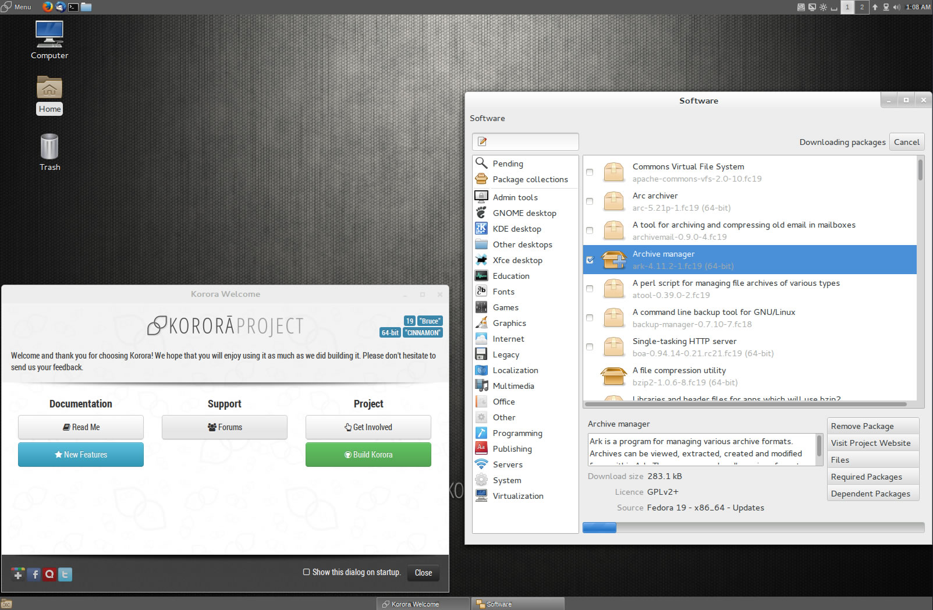
Task: Check Arc archiver package
Action: click(590, 201)
